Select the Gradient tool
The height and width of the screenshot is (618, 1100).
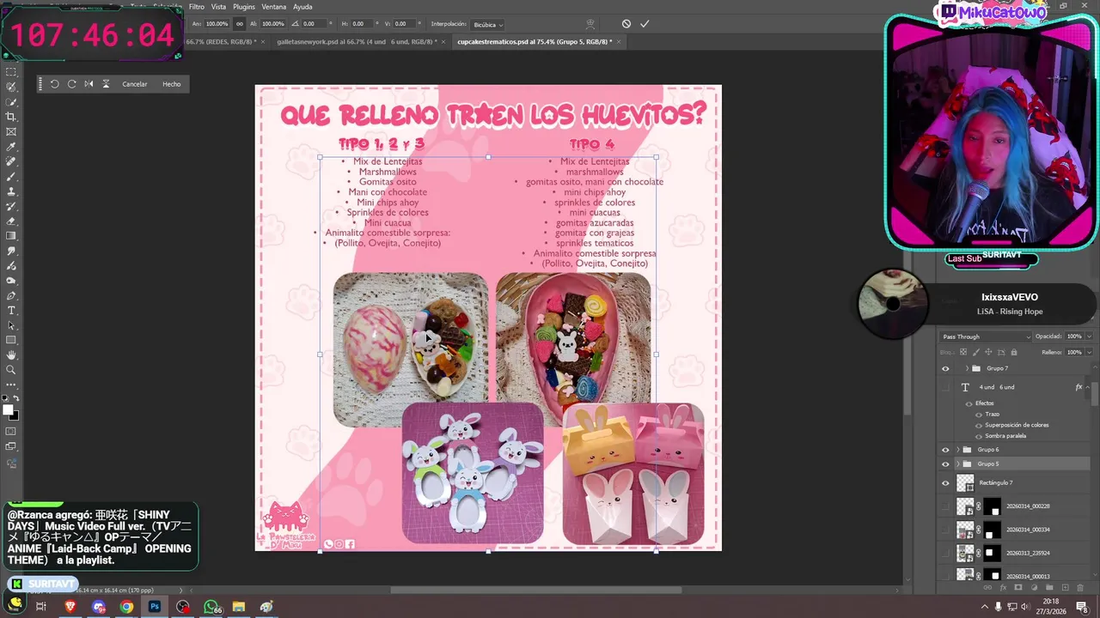[x=11, y=236]
